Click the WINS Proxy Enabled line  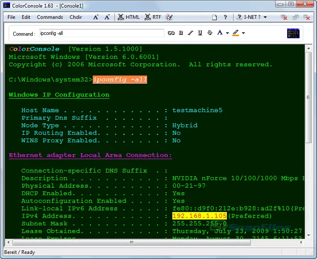(x=101, y=140)
